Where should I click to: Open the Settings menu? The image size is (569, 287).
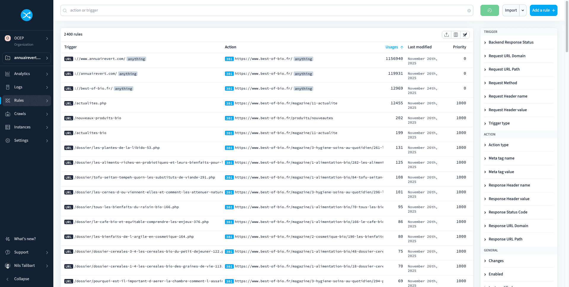(27, 141)
